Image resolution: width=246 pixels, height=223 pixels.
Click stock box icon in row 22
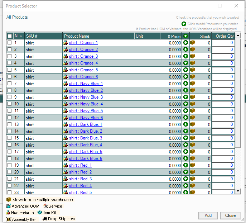(193, 186)
